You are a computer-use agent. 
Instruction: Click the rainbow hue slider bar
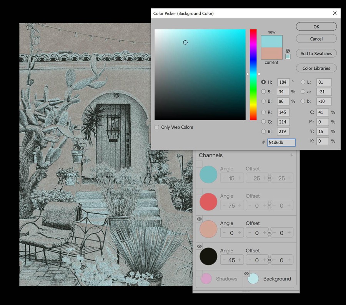(x=253, y=74)
